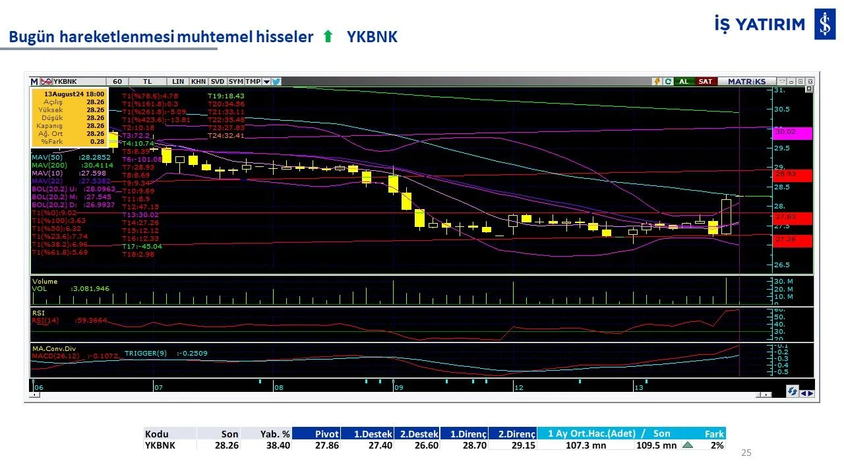This screenshot has width=844, height=475.
Task: Click the red 27.83 price label
Action: point(792,218)
